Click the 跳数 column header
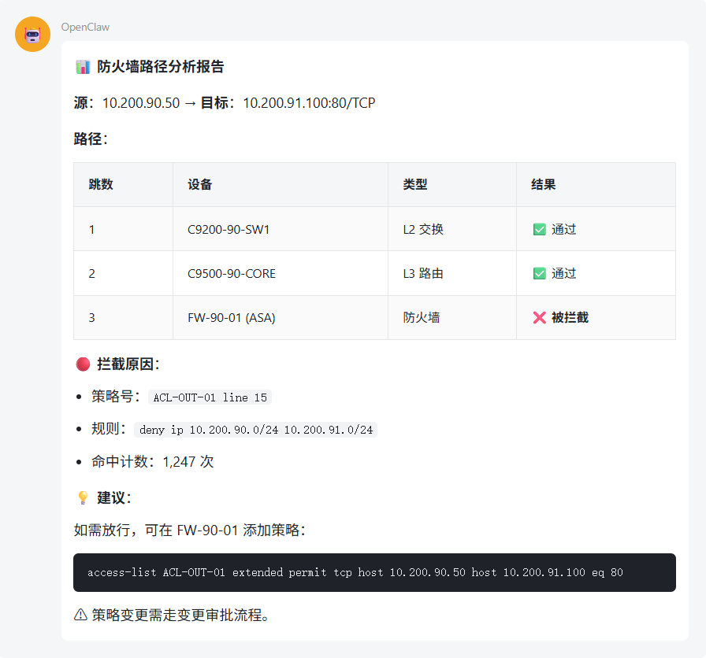 coord(101,185)
